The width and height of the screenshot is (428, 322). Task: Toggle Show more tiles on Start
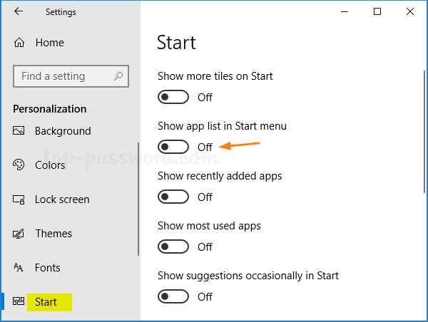tap(174, 97)
